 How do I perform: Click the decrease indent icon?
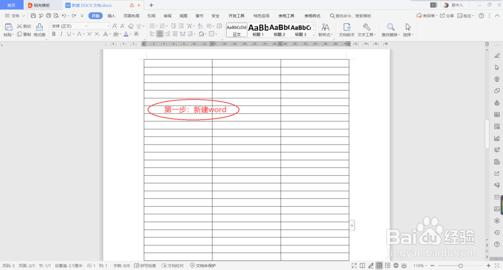(173, 26)
